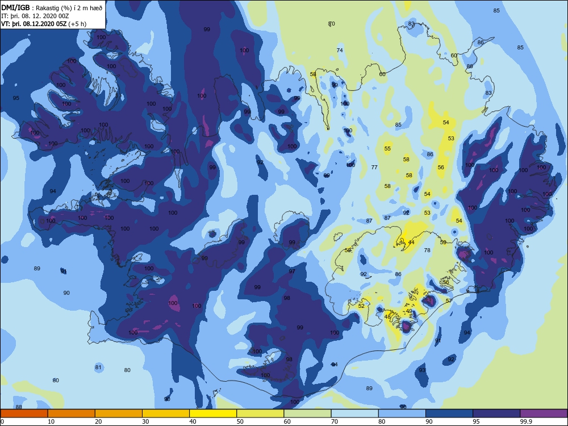
Task: Pick the pale yellow 50–60 legend swatch
Action: pyautogui.click(x=260, y=414)
